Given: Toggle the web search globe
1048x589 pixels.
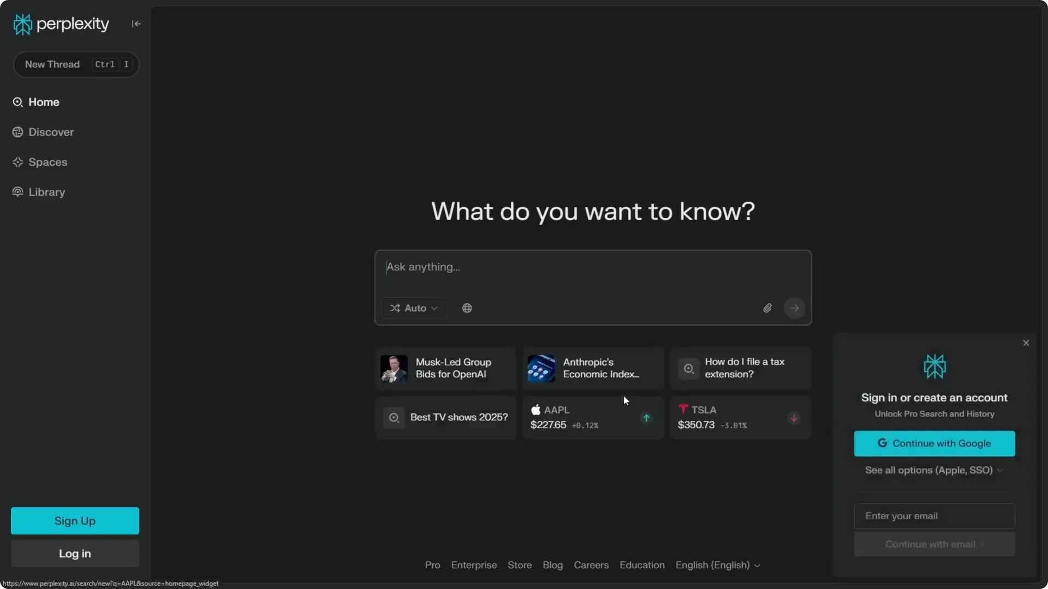Looking at the screenshot, I should coord(467,308).
